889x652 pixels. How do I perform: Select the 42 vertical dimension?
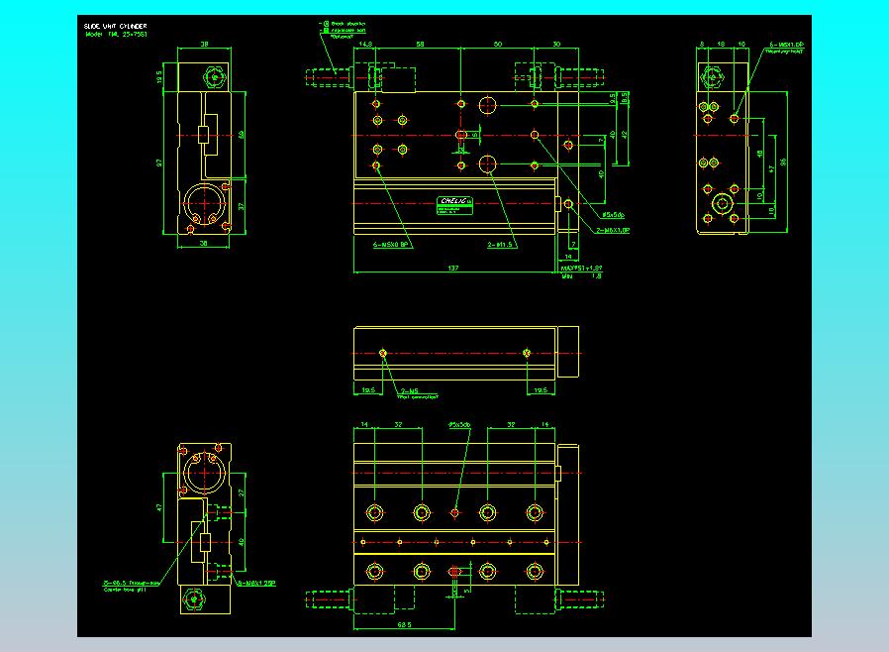(625, 135)
